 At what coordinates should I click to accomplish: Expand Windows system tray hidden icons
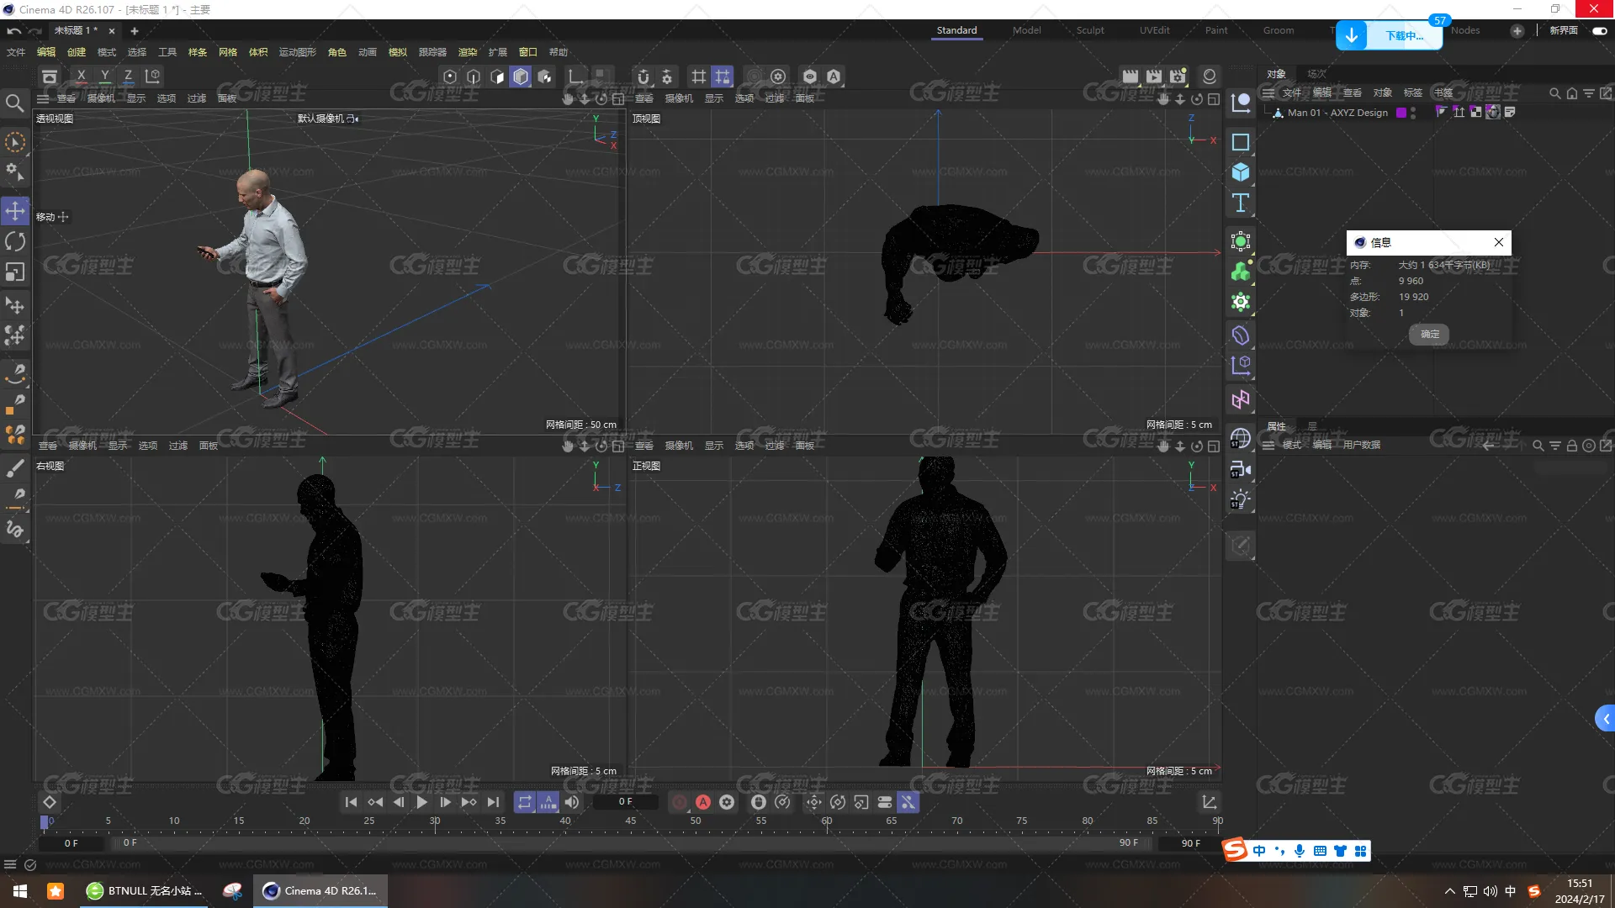[x=1449, y=891]
